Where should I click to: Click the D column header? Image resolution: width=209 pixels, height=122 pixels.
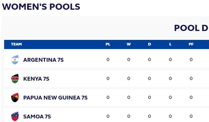pyautogui.click(x=149, y=44)
